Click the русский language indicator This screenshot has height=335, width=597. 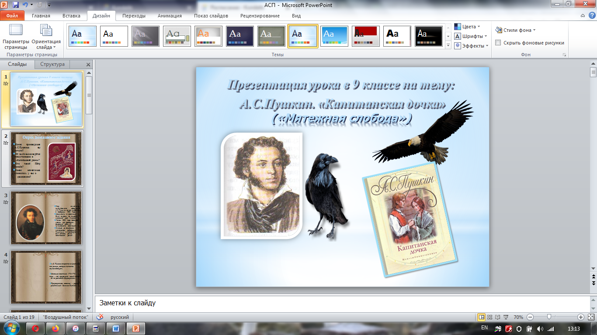[120, 317]
